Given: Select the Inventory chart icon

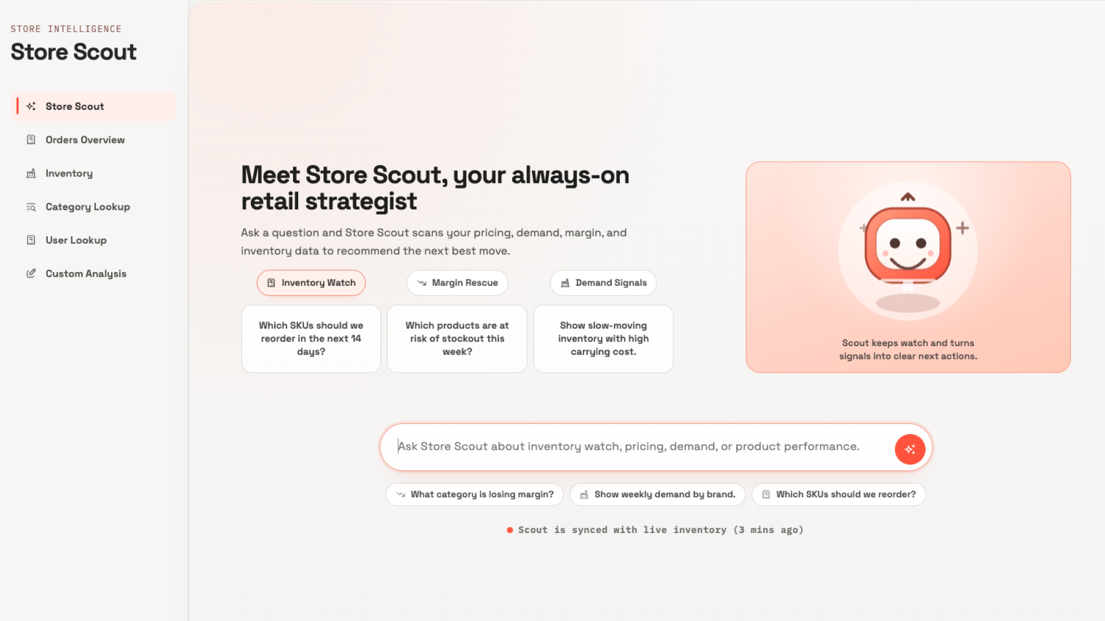Looking at the screenshot, I should 31,173.
